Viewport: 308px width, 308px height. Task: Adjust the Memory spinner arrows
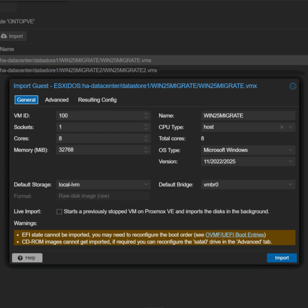(146, 150)
